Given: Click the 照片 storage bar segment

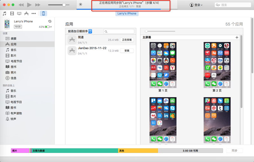Looking at the screenshot, I should [x=20, y=151].
